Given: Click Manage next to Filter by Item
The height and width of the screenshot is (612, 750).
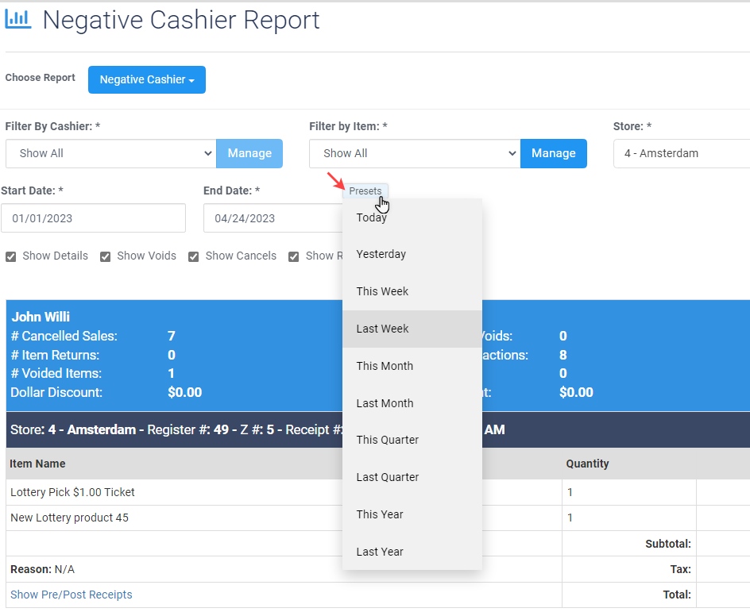Looking at the screenshot, I should tap(554, 153).
